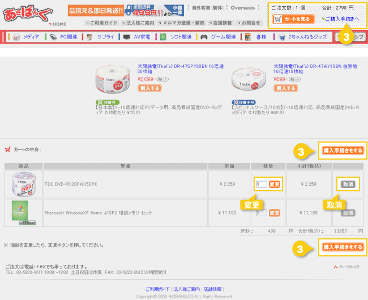Screen dimensions: 368x300
Task: Open 店舗情報 in top navigation
Action: [220, 23]
